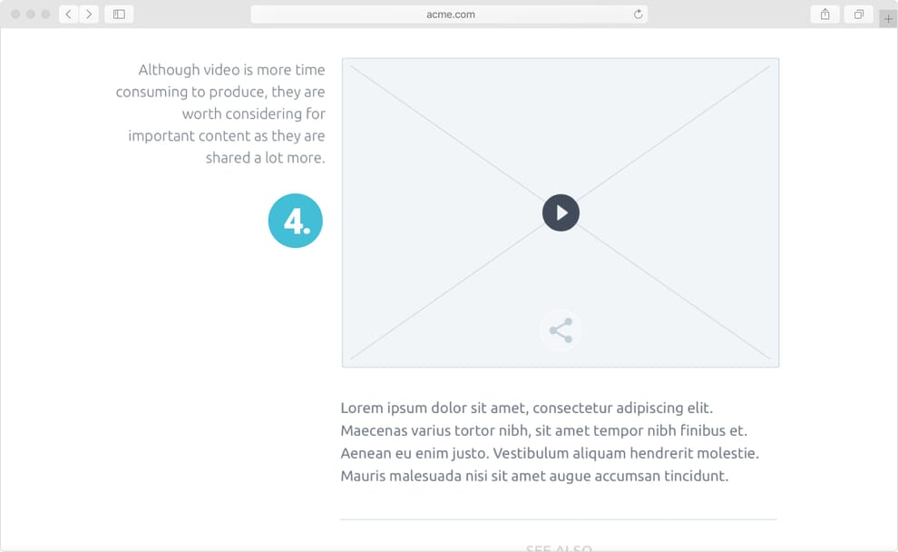Screen dimensions: 898x552
Task: Follow the SEE ALSO link
Action: click(560, 548)
